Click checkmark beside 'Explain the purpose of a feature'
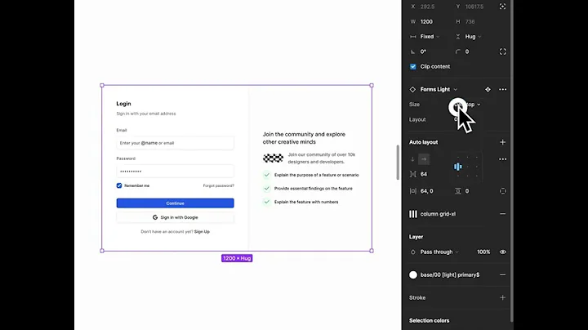The image size is (588, 330). (266, 175)
